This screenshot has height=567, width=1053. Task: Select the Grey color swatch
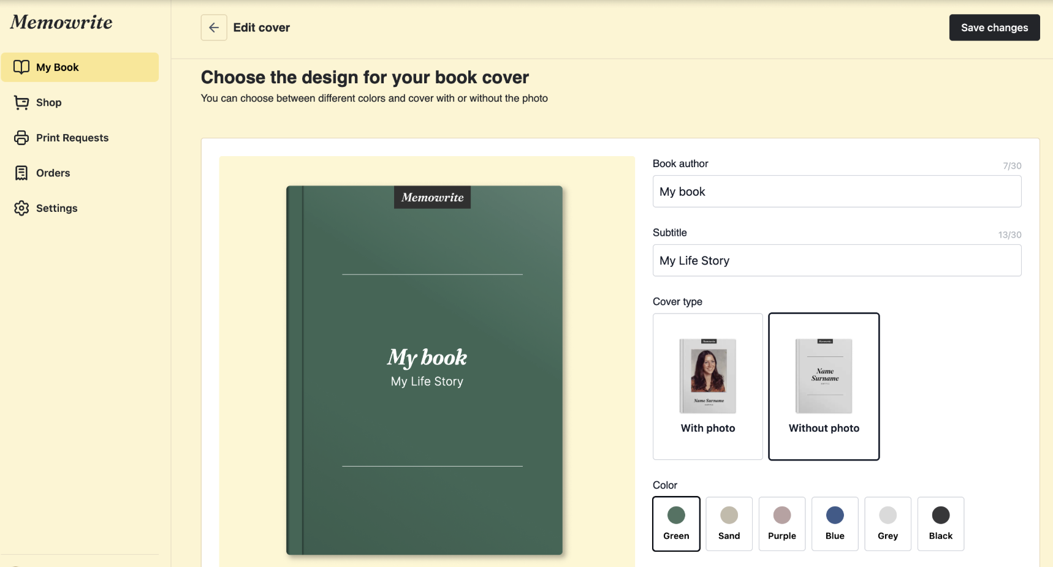[888, 524]
